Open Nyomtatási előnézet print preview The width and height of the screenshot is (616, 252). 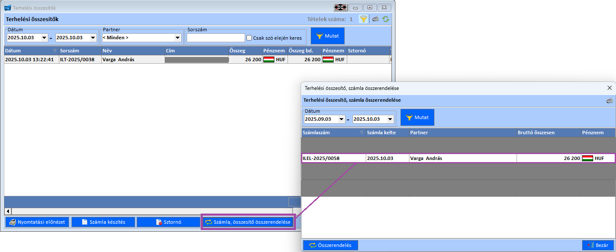(x=37, y=222)
